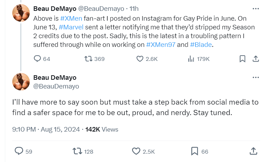Viewport: 265px width, 162px height.
Task: Retweet the top post with 369 reposts
Action: pos(89,59)
